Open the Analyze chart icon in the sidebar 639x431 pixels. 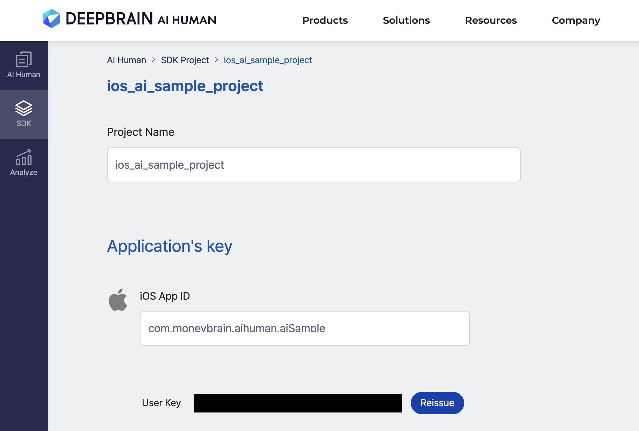24,157
